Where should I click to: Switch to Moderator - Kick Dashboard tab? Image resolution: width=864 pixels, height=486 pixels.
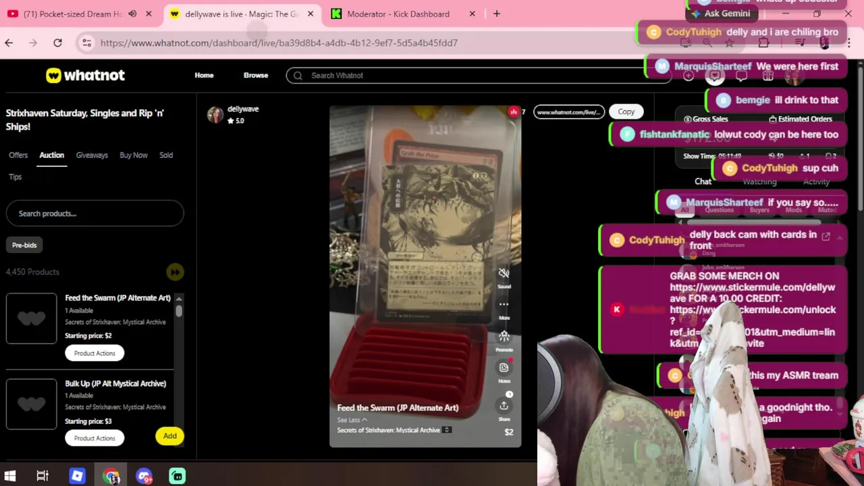click(x=404, y=13)
